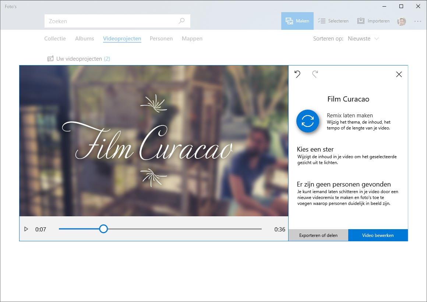Maximize the Foto's window
This screenshot has height=302, width=427.
click(401, 6)
